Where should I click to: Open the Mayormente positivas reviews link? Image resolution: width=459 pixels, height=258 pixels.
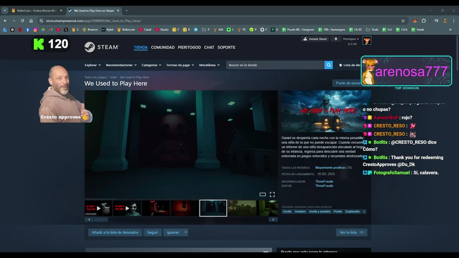coord(330,168)
